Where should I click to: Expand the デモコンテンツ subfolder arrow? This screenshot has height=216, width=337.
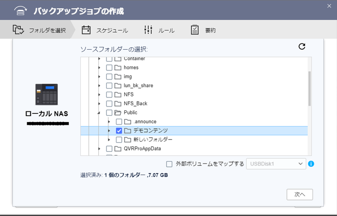(109, 131)
